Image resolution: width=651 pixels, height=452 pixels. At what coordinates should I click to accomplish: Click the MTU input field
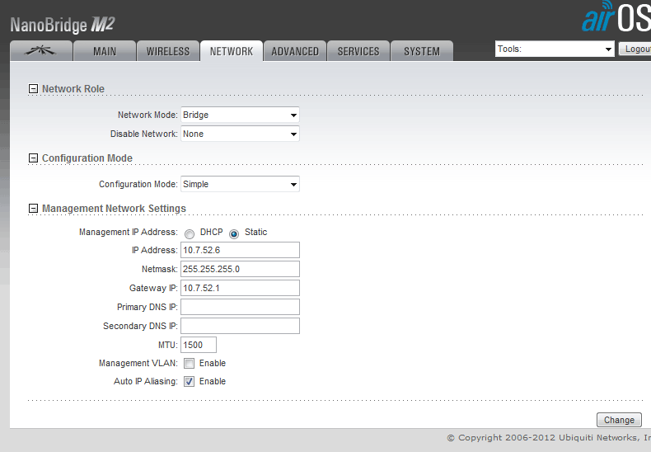click(199, 345)
